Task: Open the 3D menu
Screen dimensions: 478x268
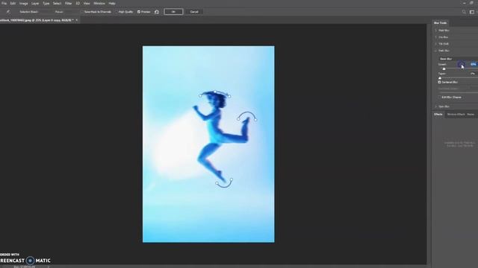Action: [78, 3]
